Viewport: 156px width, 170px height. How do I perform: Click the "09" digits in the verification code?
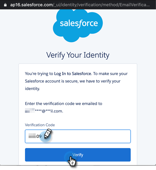pyautogui.click(x=39, y=136)
